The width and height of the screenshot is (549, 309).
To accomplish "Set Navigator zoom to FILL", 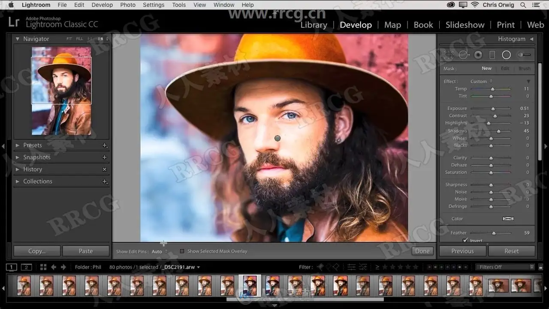I will [80, 39].
